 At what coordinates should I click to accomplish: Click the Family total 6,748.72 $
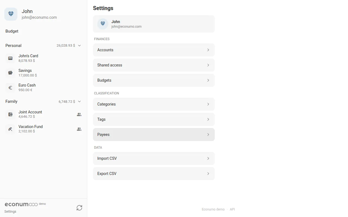pos(67,101)
